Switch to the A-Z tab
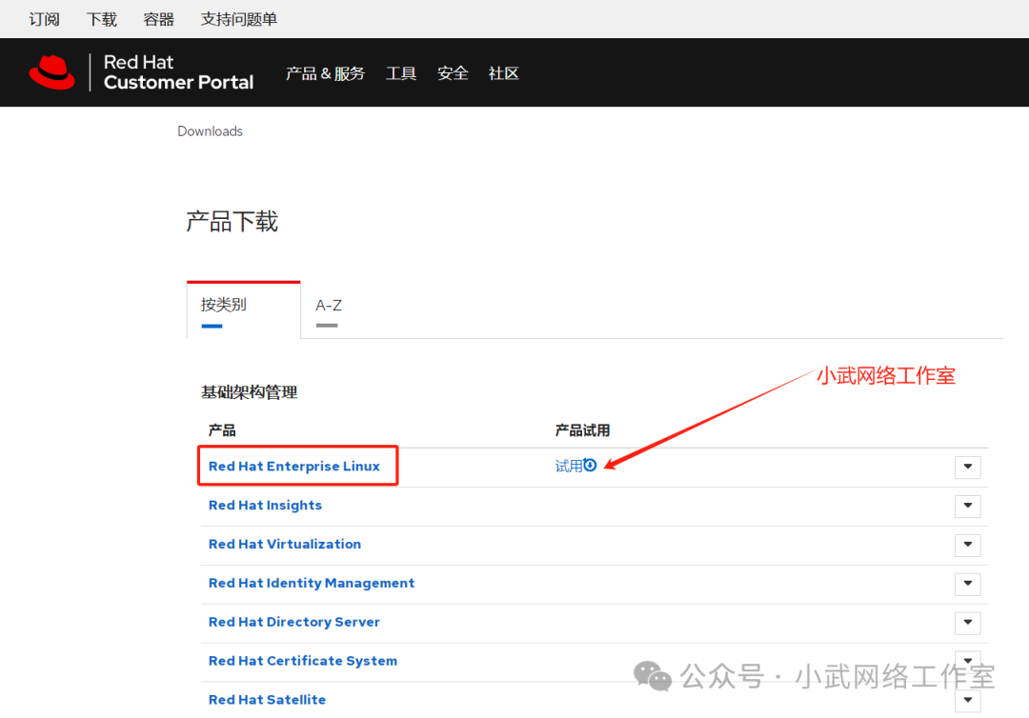Image resolution: width=1029 pixels, height=718 pixels. pyautogui.click(x=329, y=306)
